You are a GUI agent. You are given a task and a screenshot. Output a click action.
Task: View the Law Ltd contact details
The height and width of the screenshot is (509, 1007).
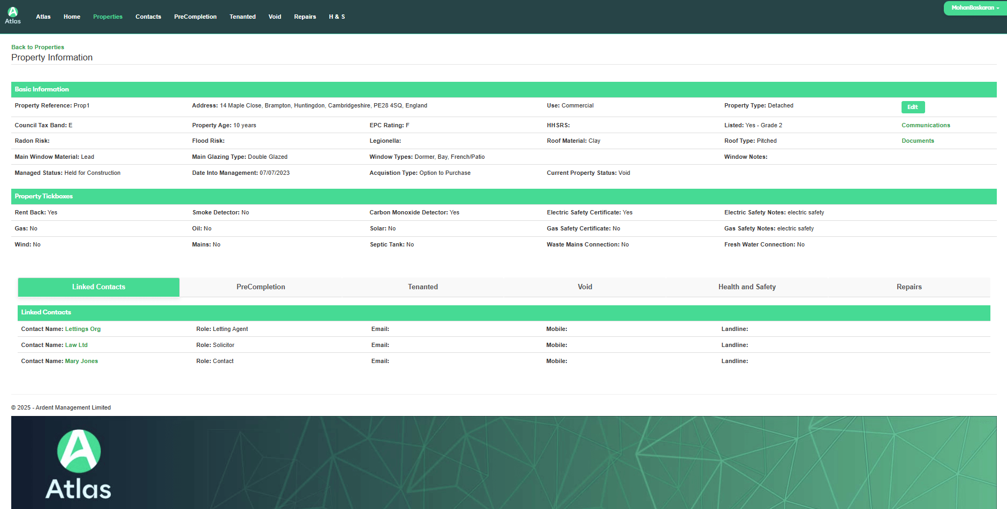76,345
